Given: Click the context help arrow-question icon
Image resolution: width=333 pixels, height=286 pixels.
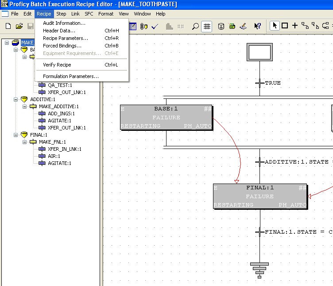Looking at the screenshot, I should tap(257, 26).
